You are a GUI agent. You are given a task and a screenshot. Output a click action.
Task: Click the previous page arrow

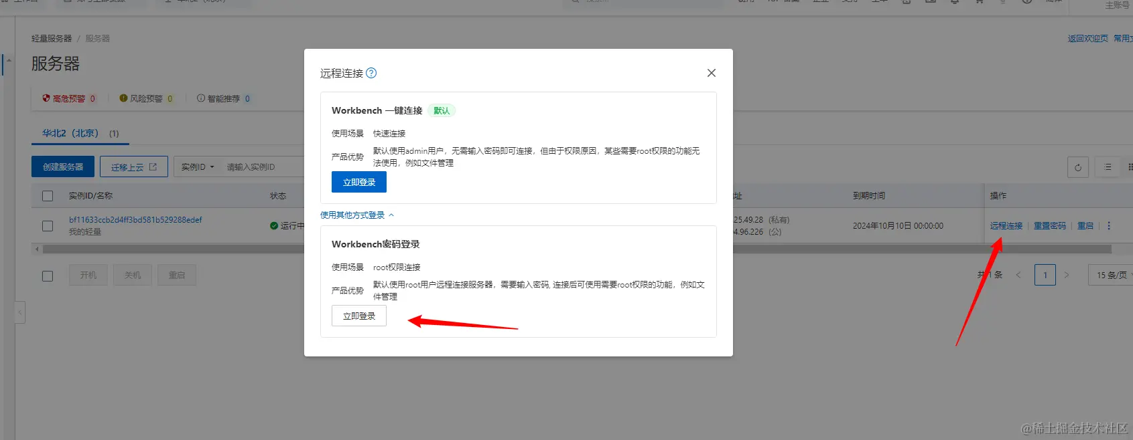pyautogui.click(x=1018, y=275)
